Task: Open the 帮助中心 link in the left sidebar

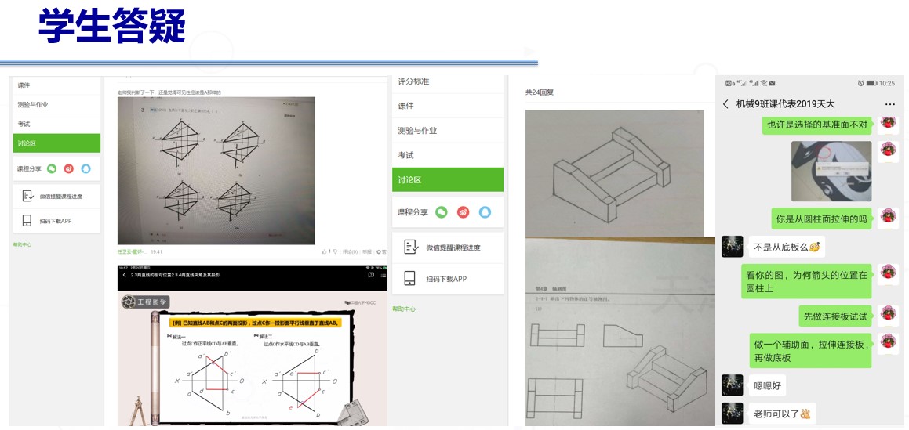Action: click(22, 244)
